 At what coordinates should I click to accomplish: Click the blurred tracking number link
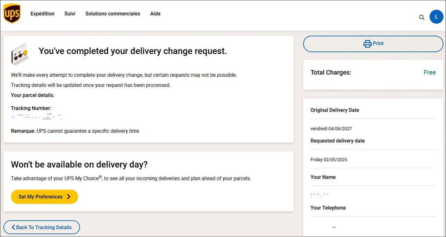(37, 116)
